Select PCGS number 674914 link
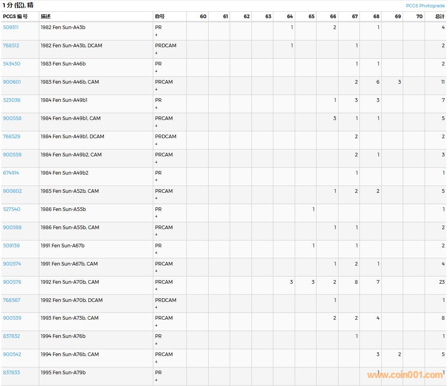This screenshot has height=386, width=448. (11, 173)
